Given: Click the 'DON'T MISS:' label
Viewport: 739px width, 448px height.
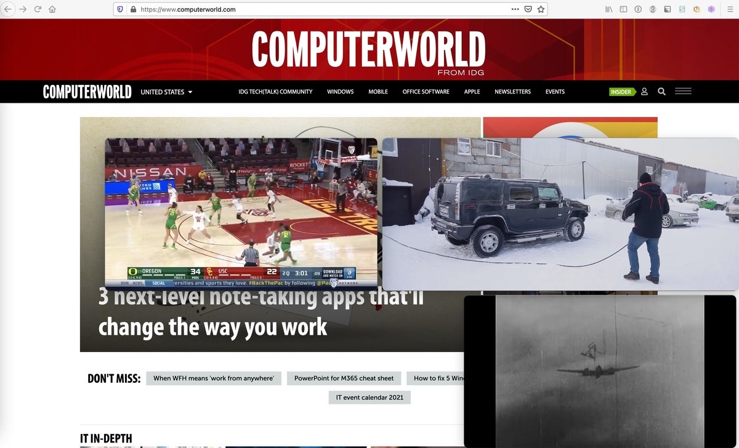Looking at the screenshot, I should coord(114,378).
